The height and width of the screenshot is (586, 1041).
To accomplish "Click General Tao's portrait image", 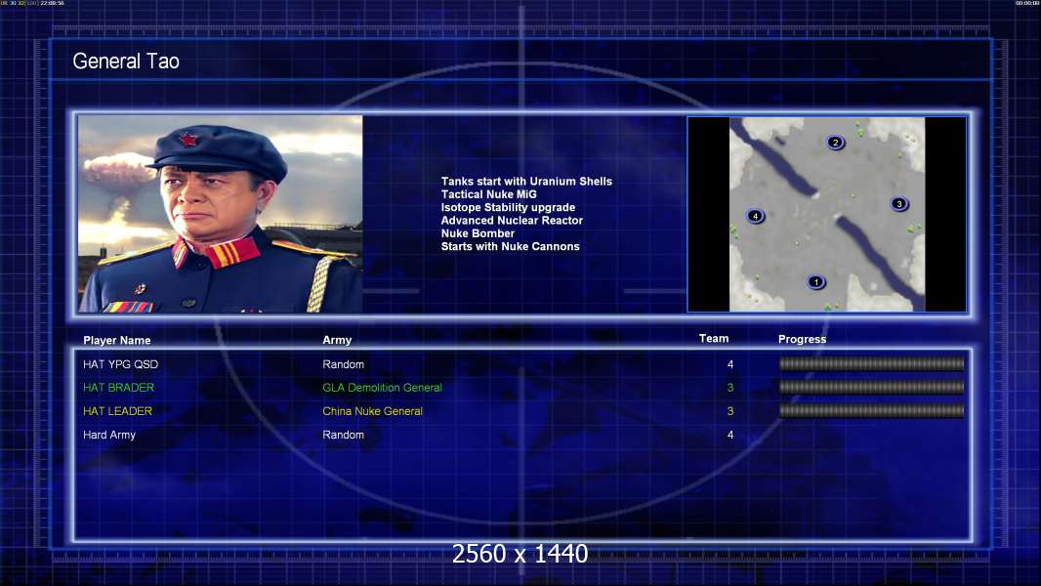I will tap(220, 214).
